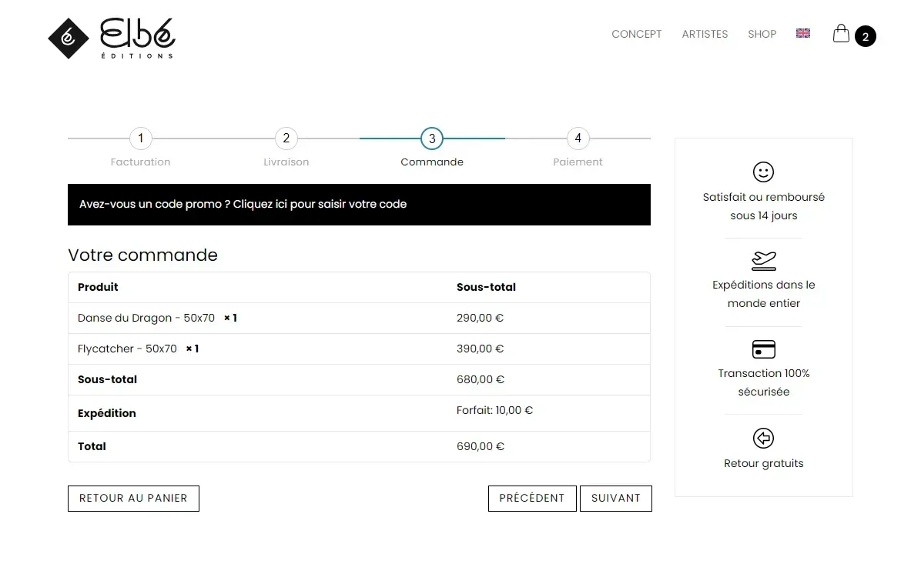Open the Concept menu item
Viewport: 921px width, 574px height.
tap(637, 34)
